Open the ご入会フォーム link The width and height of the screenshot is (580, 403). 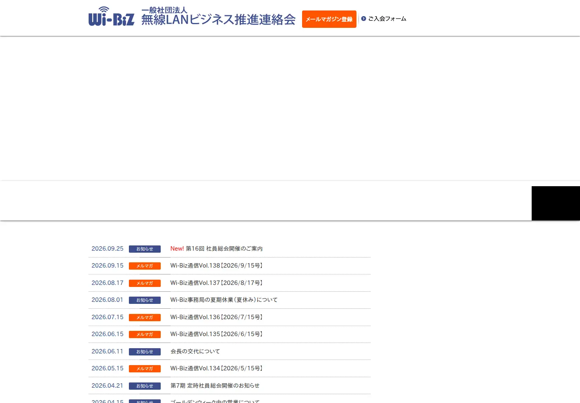click(387, 19)
